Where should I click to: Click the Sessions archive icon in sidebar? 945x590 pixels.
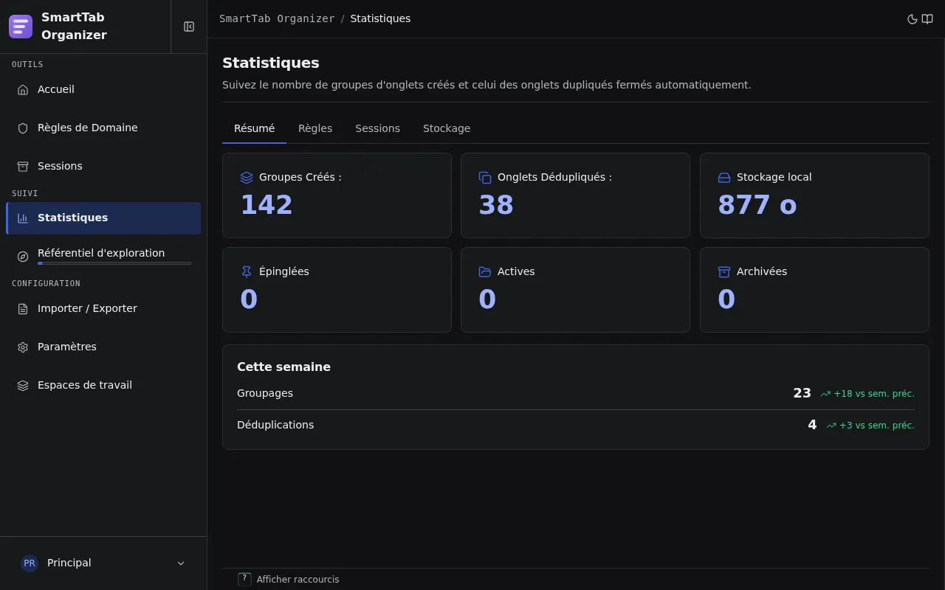23,166
